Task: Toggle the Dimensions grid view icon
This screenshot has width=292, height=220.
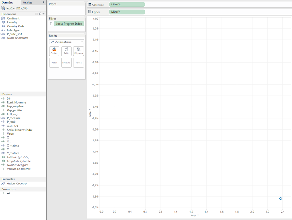Action: pyautogui.click(x=36, y=14)
